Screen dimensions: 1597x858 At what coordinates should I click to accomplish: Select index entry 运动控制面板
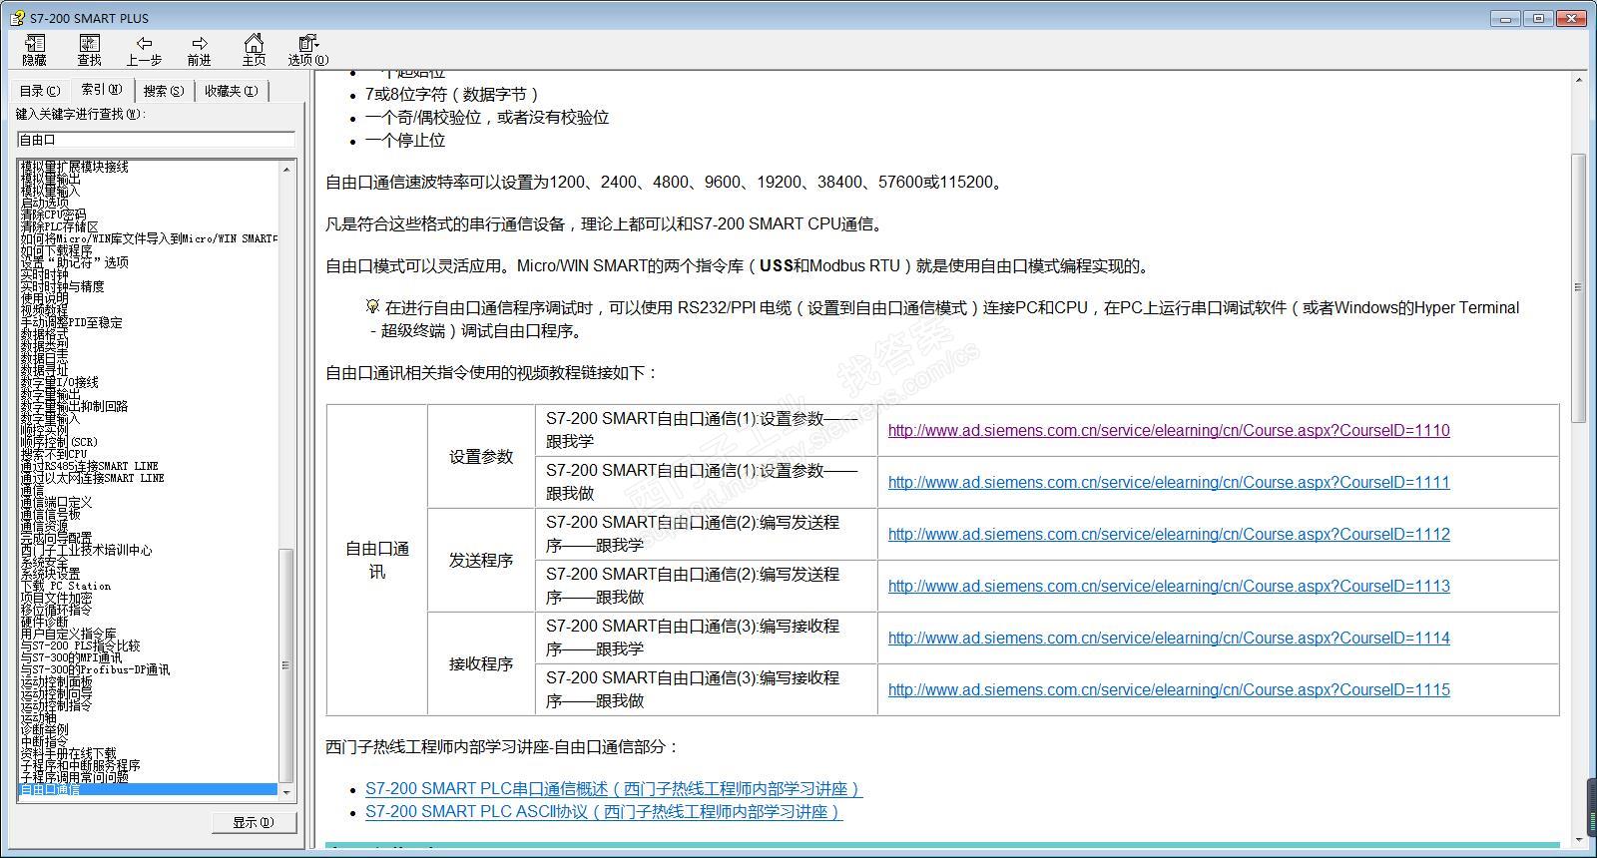[56, 681]
